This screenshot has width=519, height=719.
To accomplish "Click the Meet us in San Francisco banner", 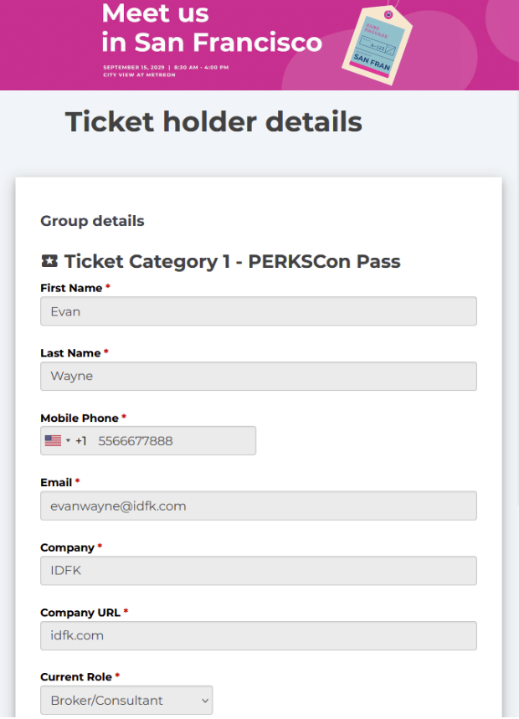I will coord(259,45).
